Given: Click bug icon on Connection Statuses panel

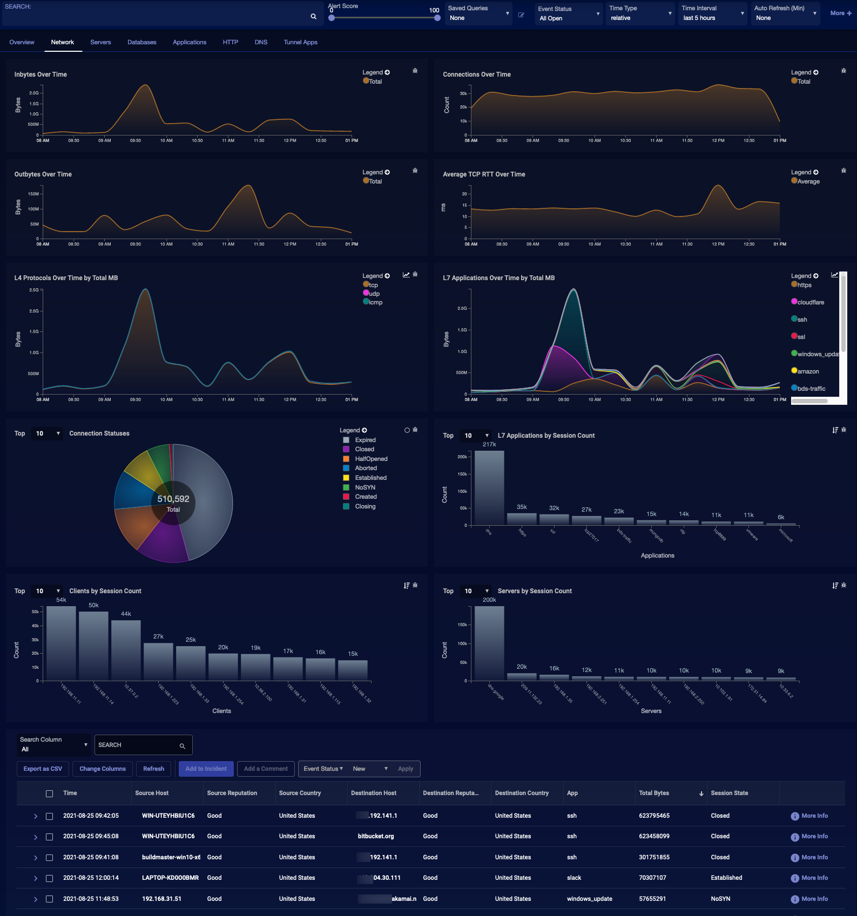Looking at the screenshot, I should point(415,430).
